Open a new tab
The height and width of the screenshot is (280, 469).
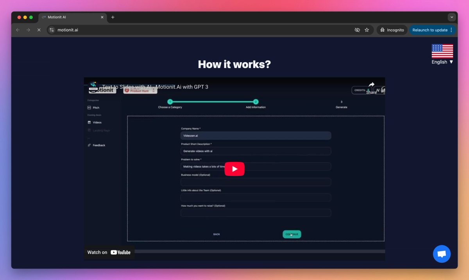click(x=113, y=17)
